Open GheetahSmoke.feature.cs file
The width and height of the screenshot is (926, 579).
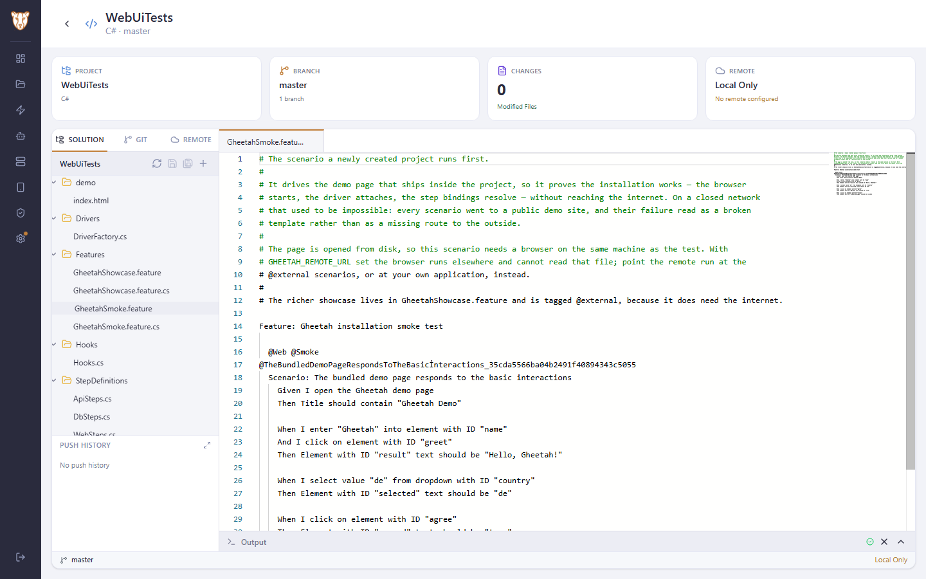tap(116, 327)
